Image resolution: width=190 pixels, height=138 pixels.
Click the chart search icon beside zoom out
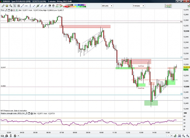click(x=179, y=136)
